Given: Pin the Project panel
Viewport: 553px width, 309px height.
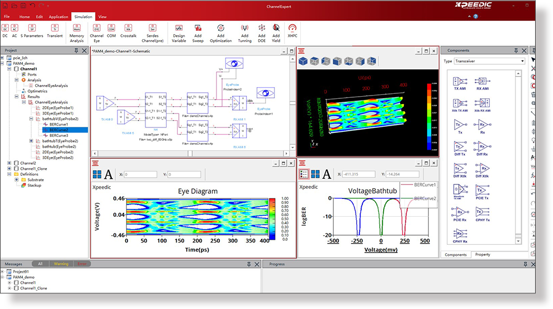Looking at the screenshot, I should 76,50.
